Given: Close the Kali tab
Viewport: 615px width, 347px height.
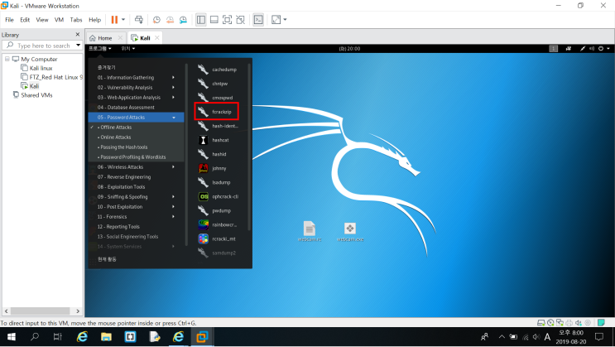Looking at the screenshot, I should [157, 38].
